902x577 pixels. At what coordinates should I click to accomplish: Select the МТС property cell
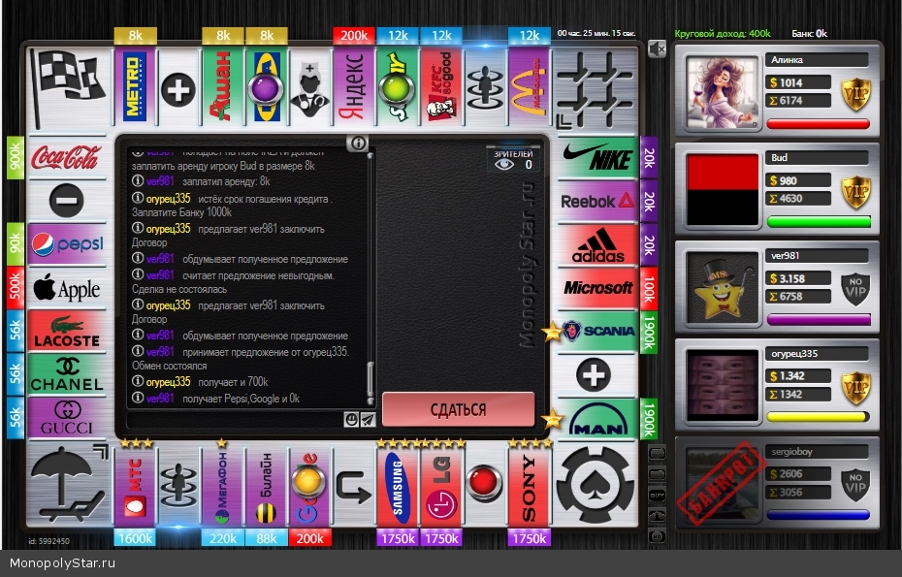pos(135,487)
